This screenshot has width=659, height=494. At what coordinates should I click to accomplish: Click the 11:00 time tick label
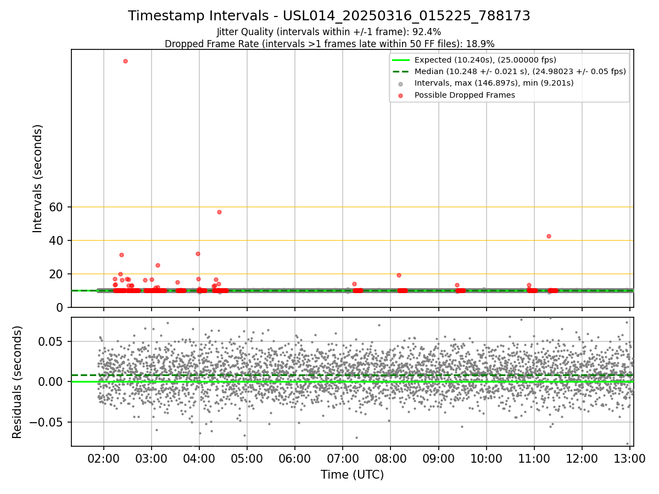(x=534, y=458)
